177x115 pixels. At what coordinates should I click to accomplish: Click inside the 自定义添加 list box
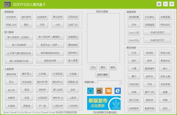tap(104, 38)
